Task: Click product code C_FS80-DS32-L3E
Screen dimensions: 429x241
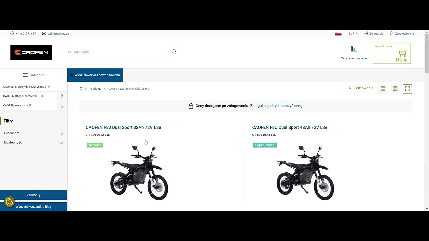Action: 98,135
